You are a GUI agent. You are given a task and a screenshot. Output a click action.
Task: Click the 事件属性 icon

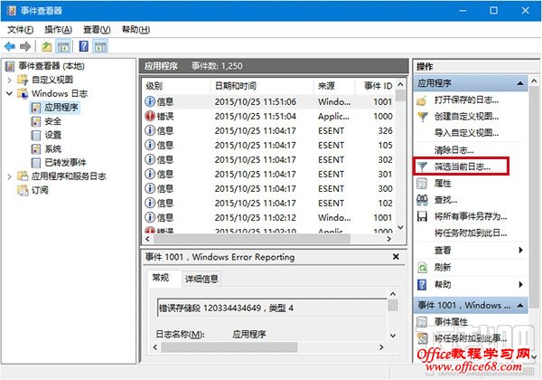(x=422, y=322)
